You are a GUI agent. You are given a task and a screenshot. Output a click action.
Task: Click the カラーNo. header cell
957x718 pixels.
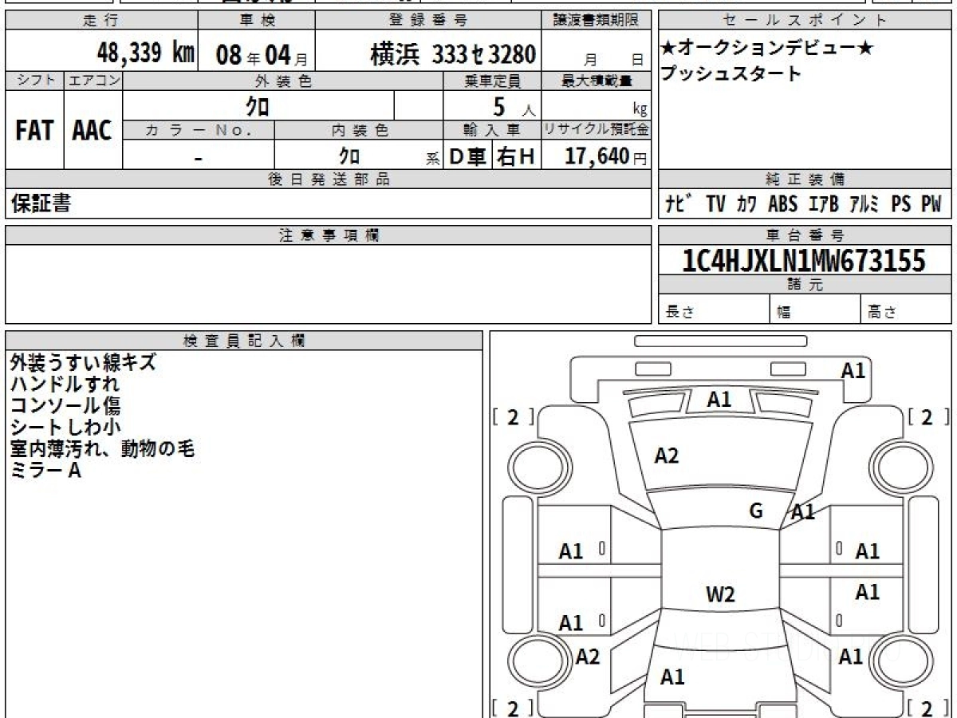pos(199,130)
